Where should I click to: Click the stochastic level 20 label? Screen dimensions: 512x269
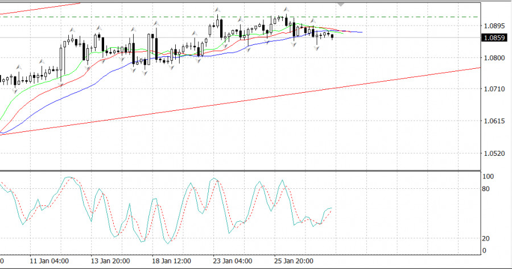[486, 239]
